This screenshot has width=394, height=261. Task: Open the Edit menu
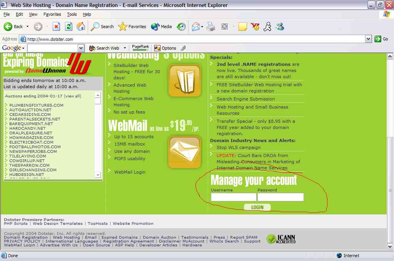point(19,14)
